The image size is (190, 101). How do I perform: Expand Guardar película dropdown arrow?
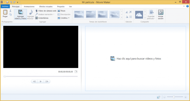[x=154, y=19]
